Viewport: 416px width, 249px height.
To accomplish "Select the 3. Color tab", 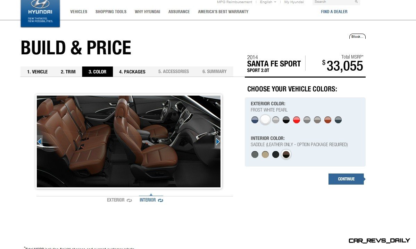I will [x=97, y=72].
